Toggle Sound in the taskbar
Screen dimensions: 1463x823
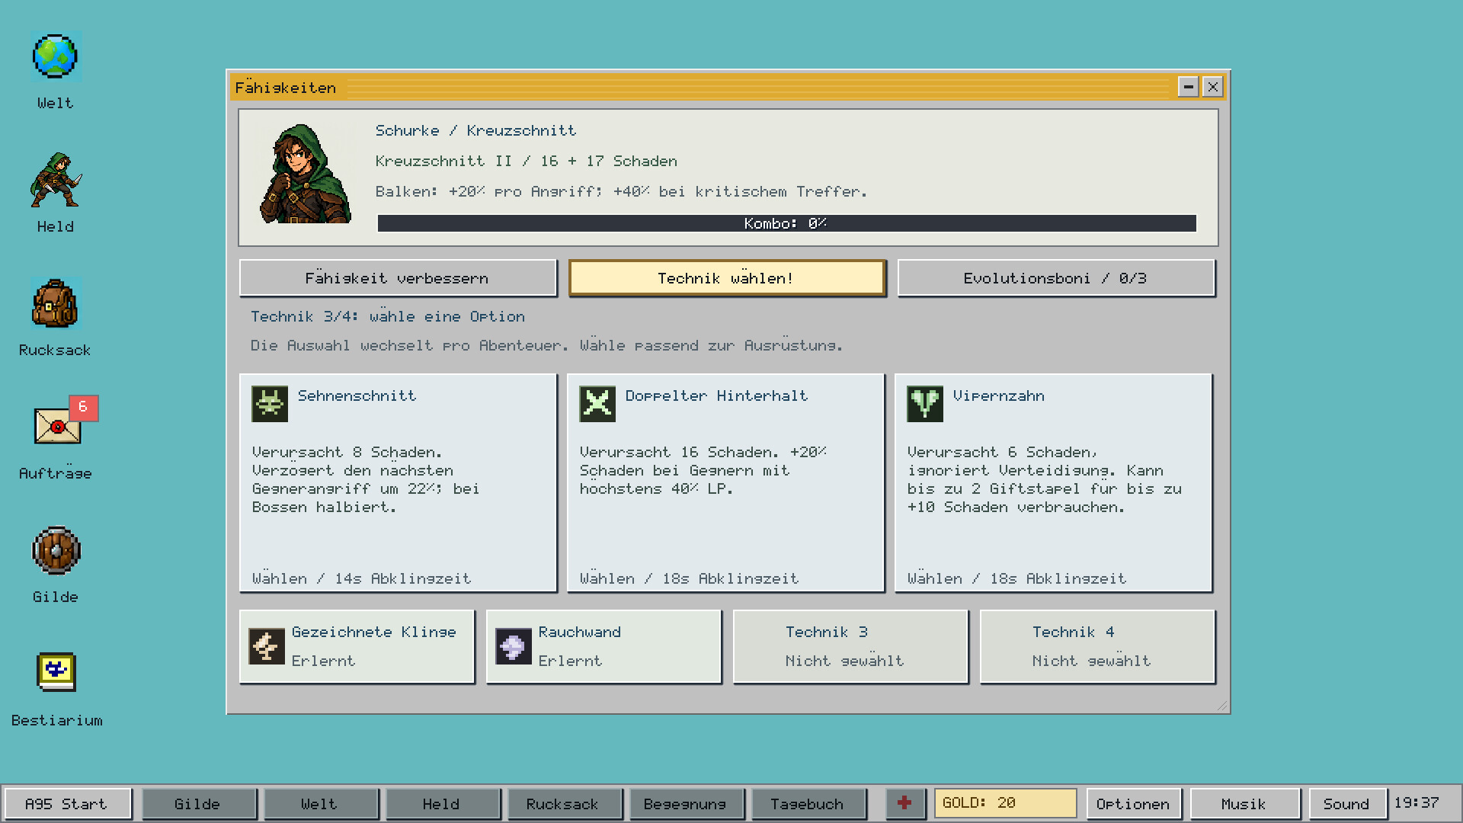tap(1347, 804)
